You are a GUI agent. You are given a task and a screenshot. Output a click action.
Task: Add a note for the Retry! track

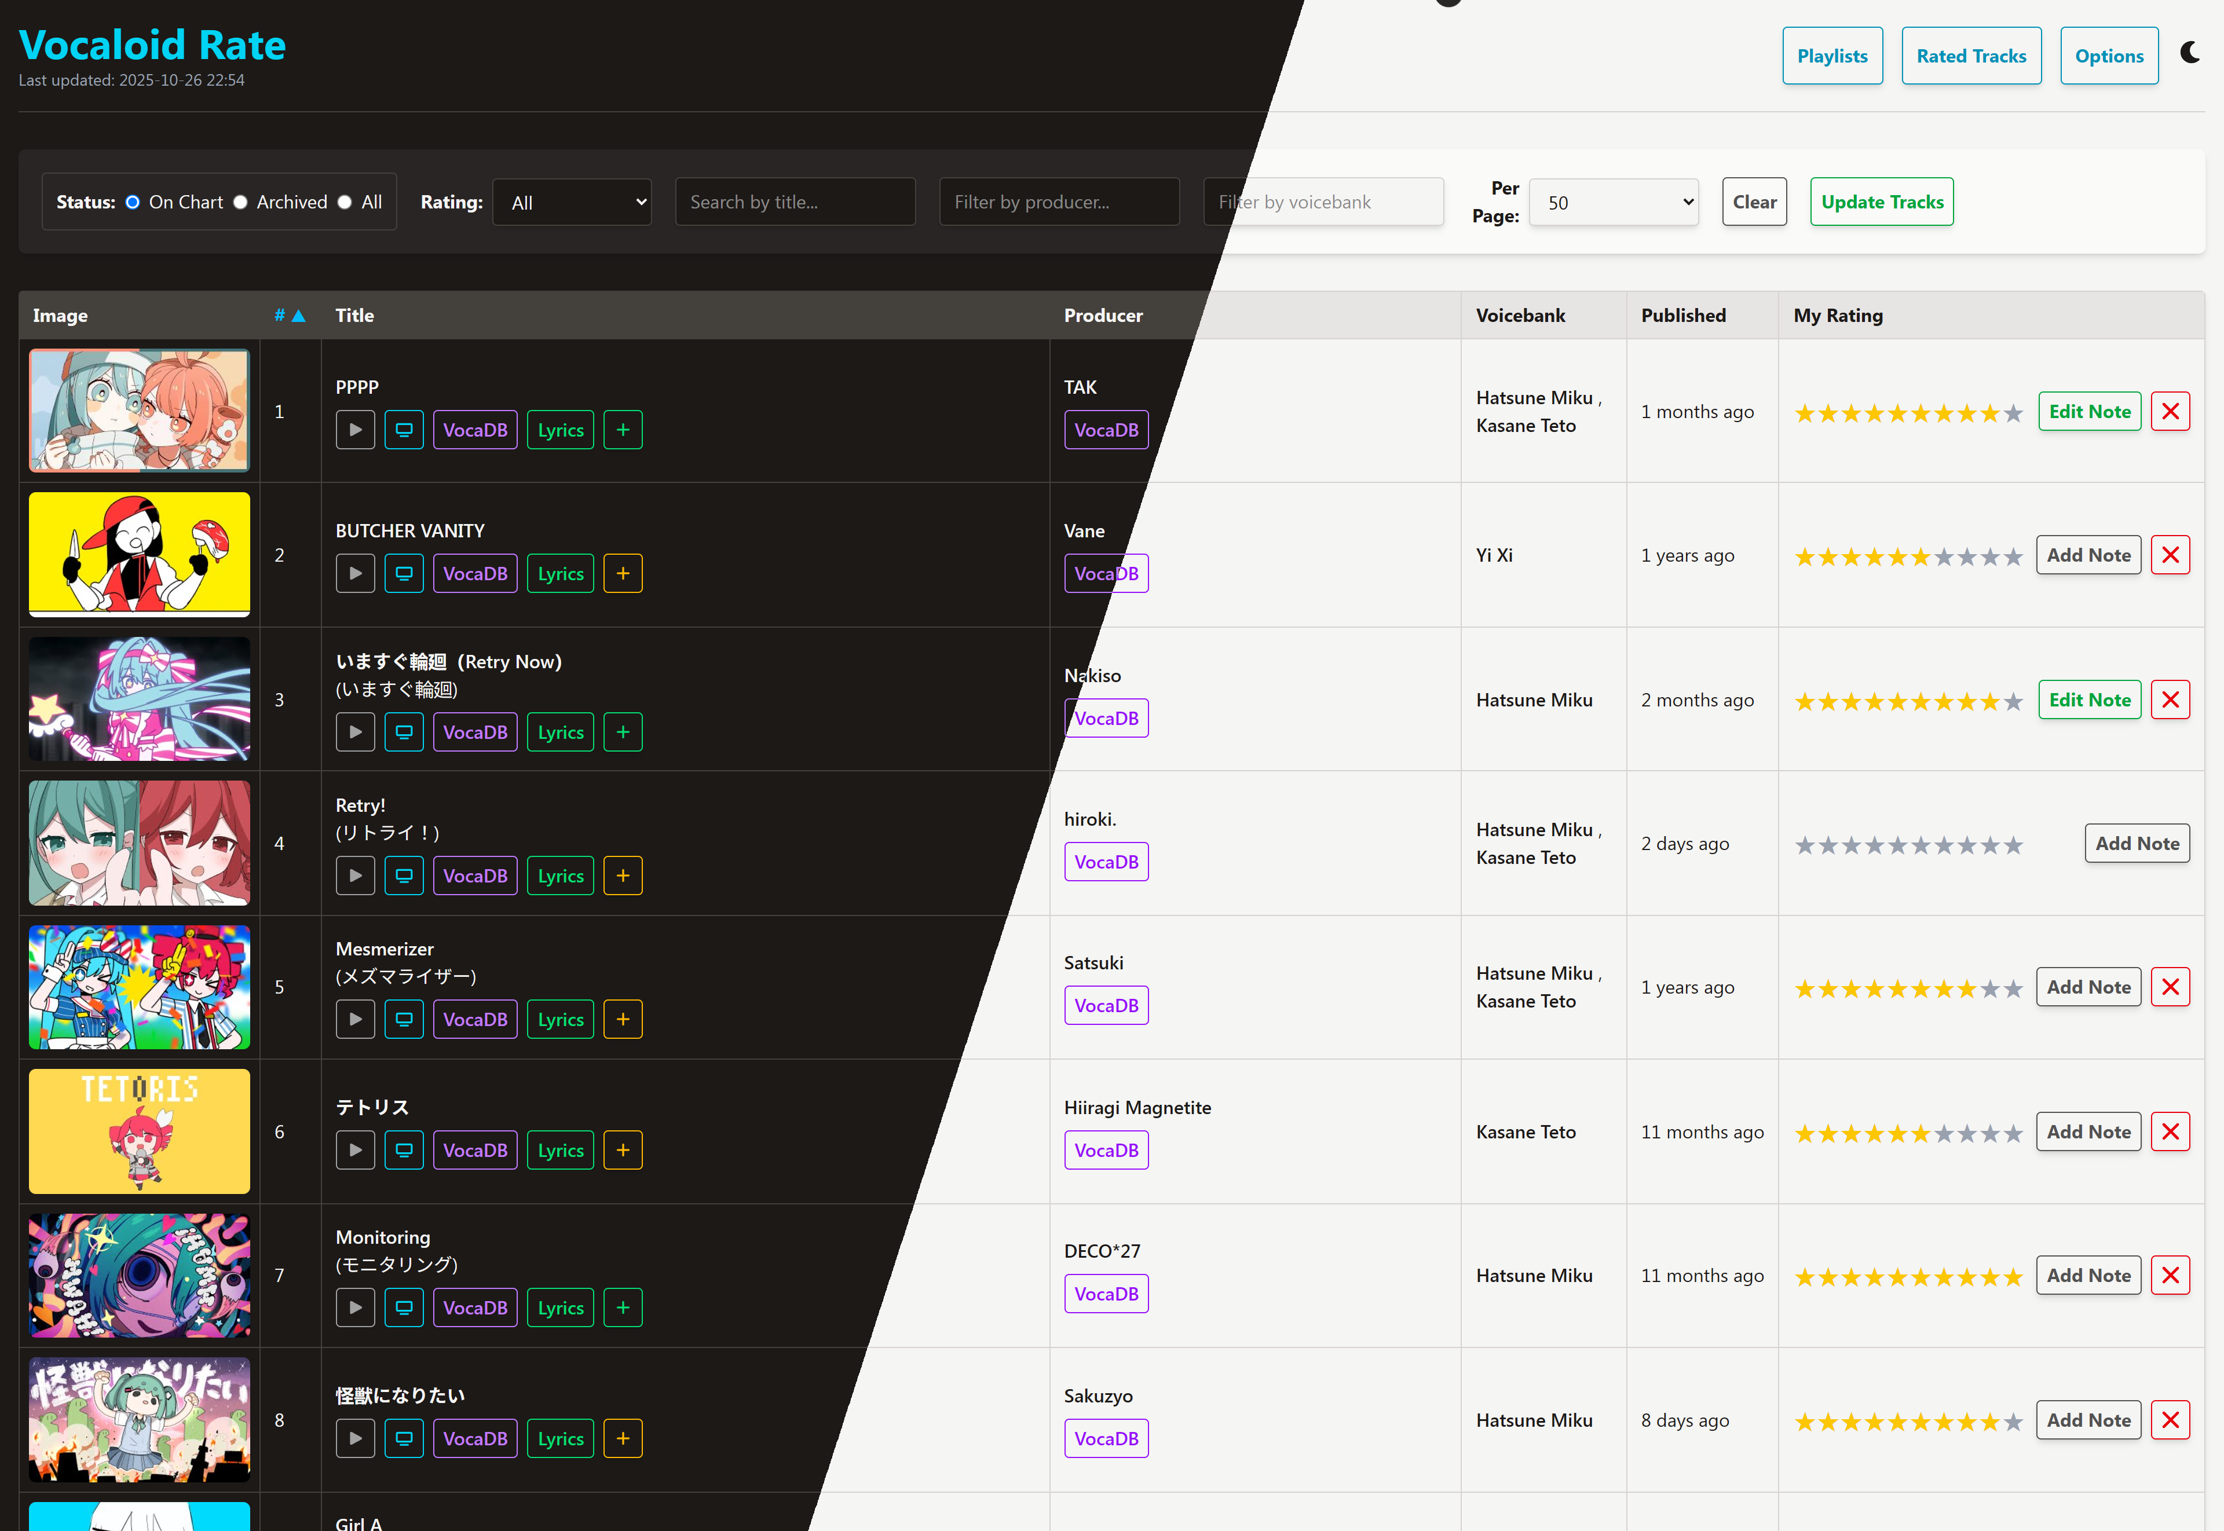(2137, 843)
